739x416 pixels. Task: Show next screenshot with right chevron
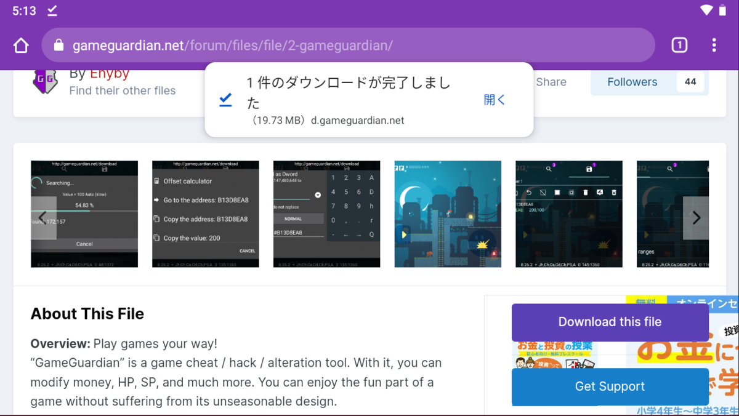696,218
